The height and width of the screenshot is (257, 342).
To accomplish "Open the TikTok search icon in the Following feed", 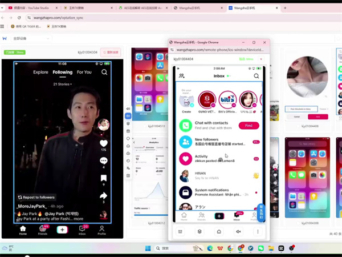I will pyautogui.click(x=104, y=72).
